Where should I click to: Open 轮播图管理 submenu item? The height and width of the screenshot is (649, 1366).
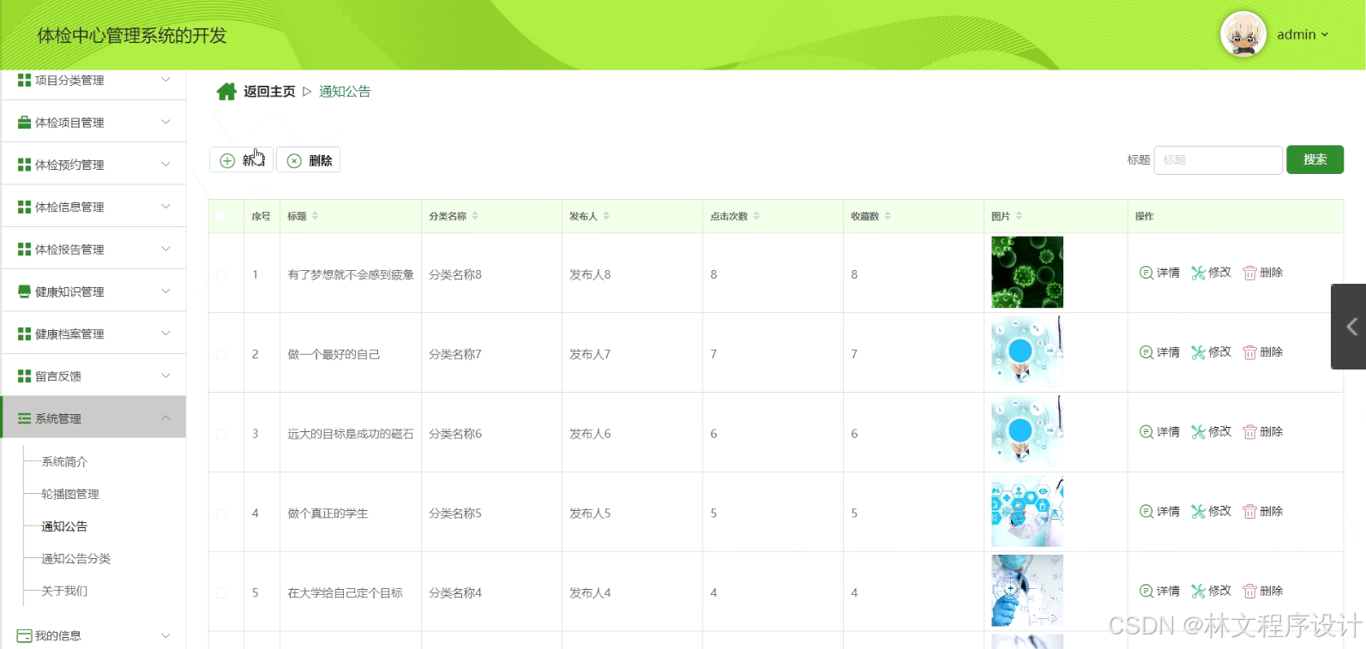click(70, 494)
